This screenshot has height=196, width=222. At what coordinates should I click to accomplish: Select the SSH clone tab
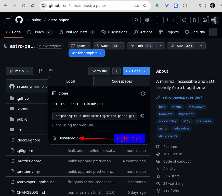(x=74, y=104)
